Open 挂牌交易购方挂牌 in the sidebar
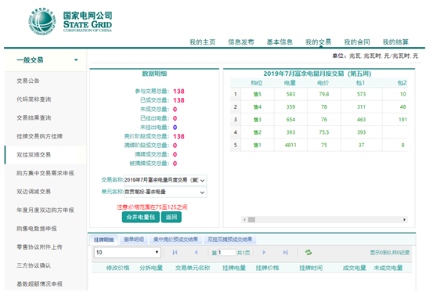The height and width of the screenshot is (292, 437). tap(40, 136)
